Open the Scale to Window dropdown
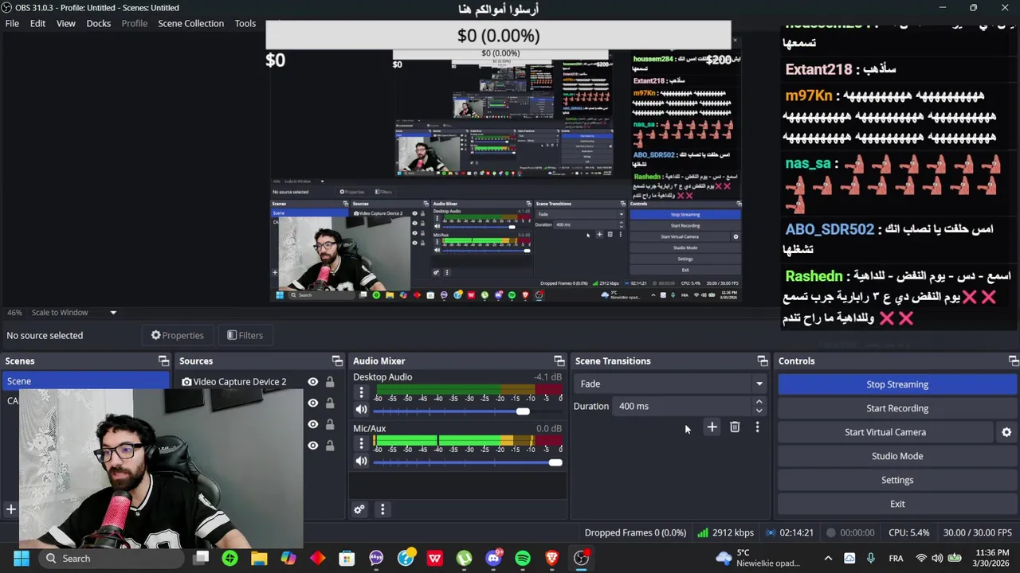Viewport: 1020px width, 573px height. click(75, 313)
